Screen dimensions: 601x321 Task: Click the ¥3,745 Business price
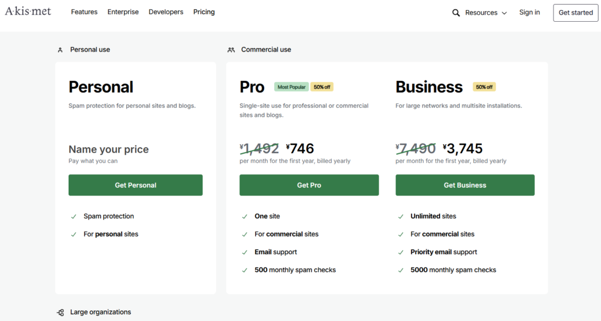click(462, 148)
